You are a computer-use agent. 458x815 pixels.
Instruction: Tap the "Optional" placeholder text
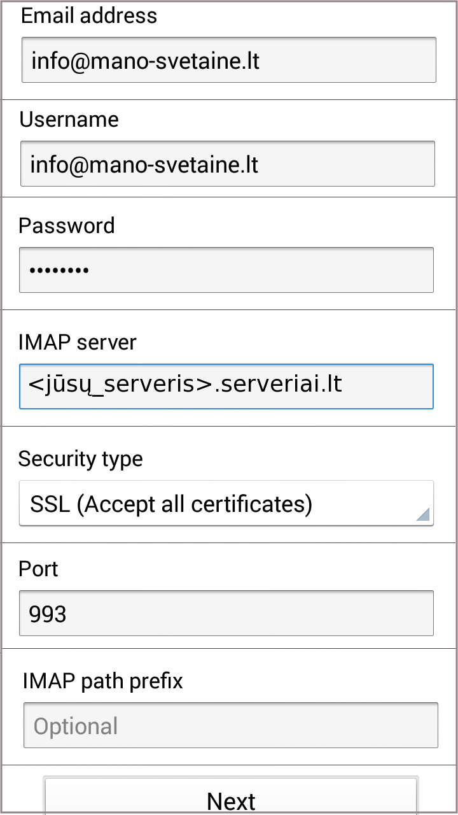click(x=76, y=726)
